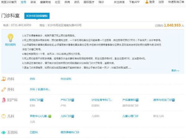This screenshot has height=138, width=186.
Task: Click the blue badge after 遗传与优生门诊
Action: (x=173, y=100)
